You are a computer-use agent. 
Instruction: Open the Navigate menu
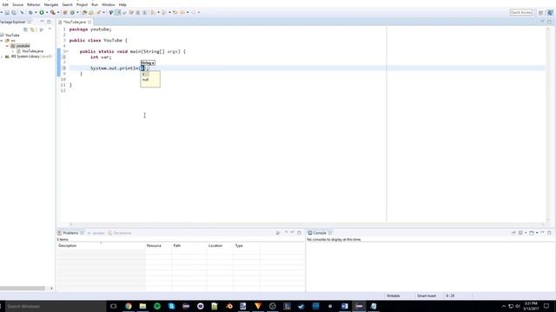51,4
